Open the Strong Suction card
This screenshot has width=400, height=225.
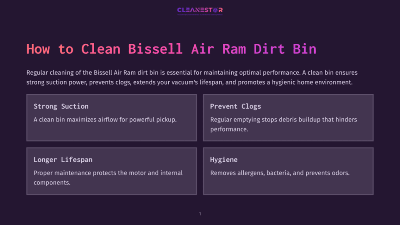coord(112,117)
